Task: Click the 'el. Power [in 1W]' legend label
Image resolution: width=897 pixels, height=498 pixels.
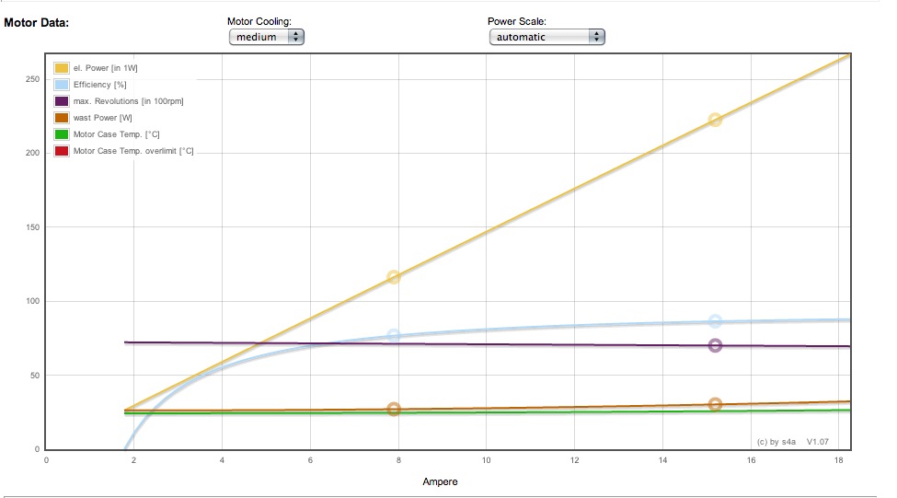Action: [106, 68]
